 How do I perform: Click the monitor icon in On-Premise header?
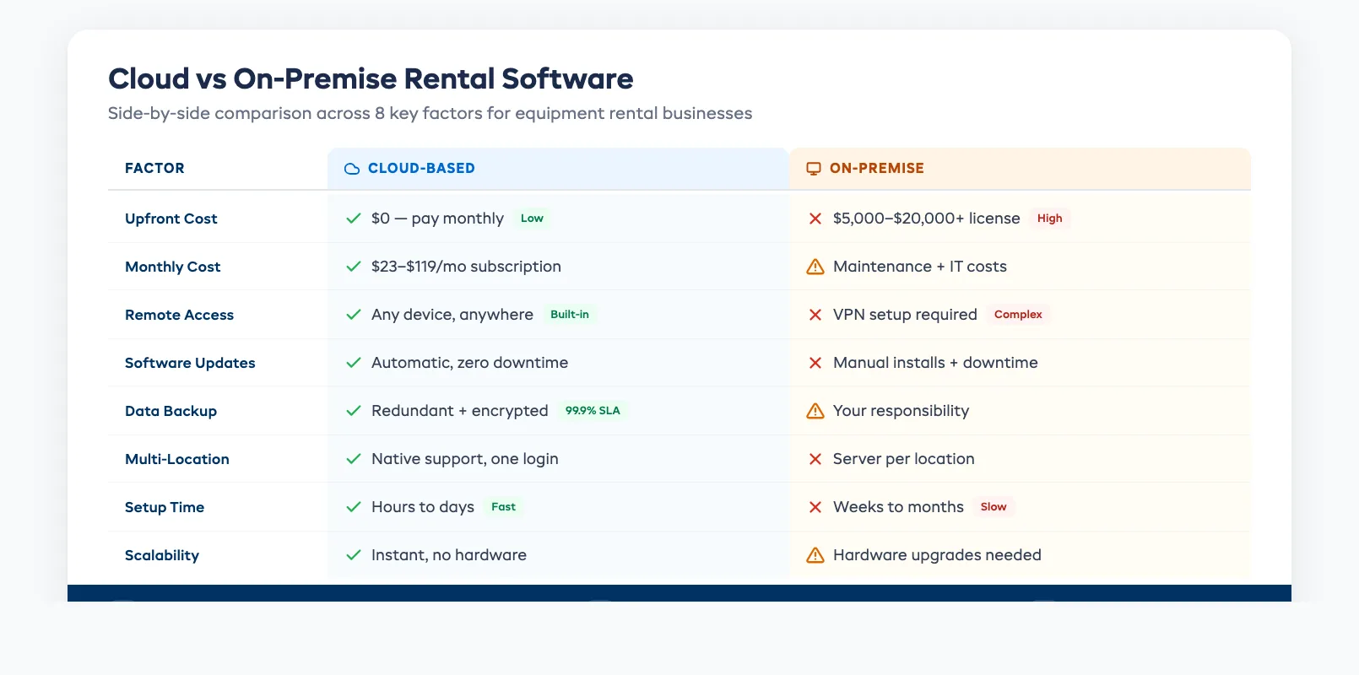pyautogui.click(x=814, y=169)
